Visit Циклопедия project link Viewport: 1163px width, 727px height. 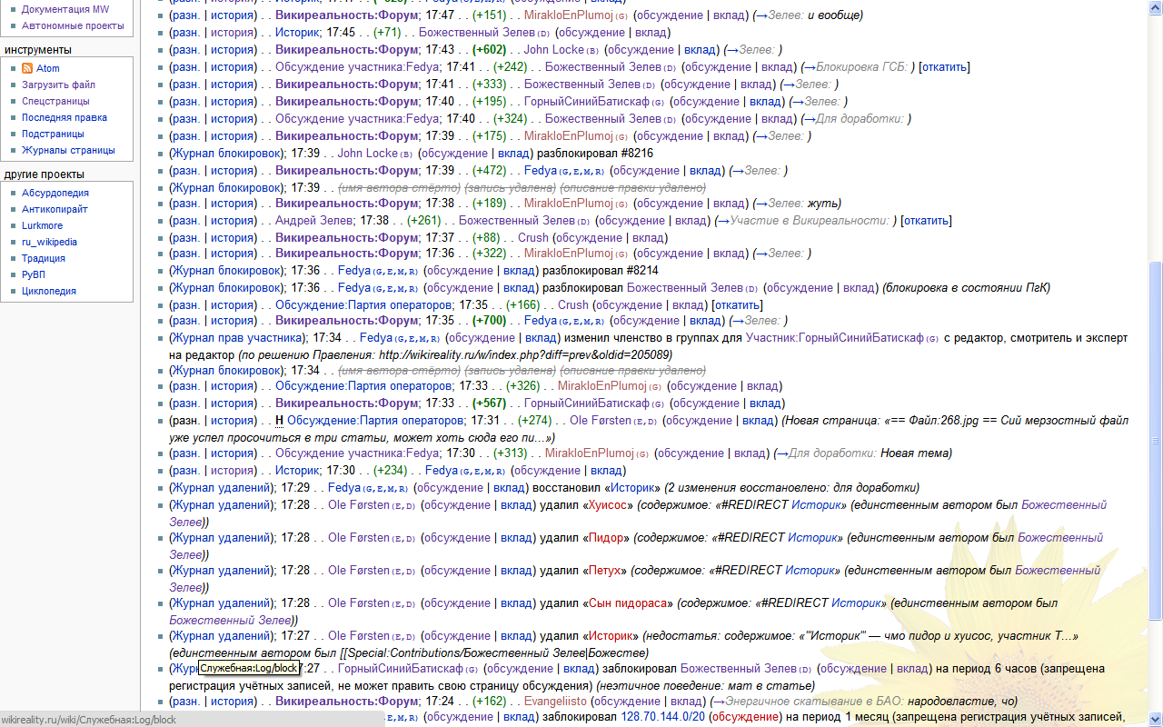coord(49,291)
